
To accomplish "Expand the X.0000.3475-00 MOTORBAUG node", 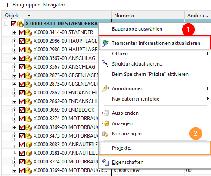I will pos(14,136).
